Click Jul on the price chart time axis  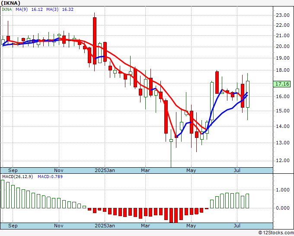(237, 170)
